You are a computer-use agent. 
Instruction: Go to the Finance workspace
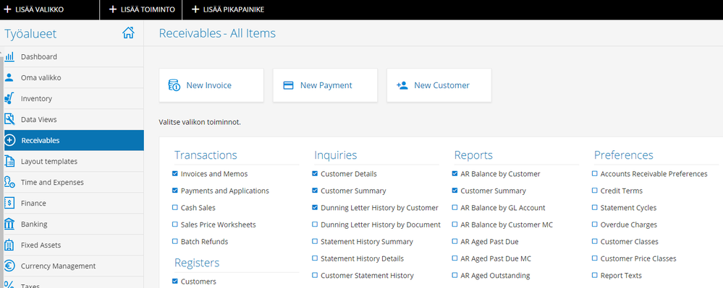pyautogui.click(x=74, y=204)
